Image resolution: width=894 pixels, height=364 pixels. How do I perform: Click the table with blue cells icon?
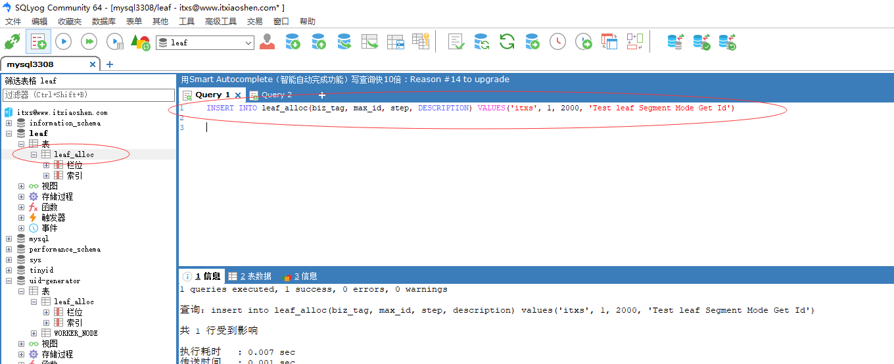point(396,42)
